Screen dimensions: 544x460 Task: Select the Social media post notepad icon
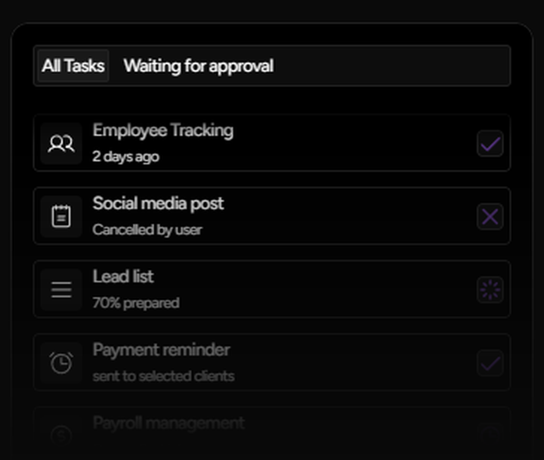point(61,216)
